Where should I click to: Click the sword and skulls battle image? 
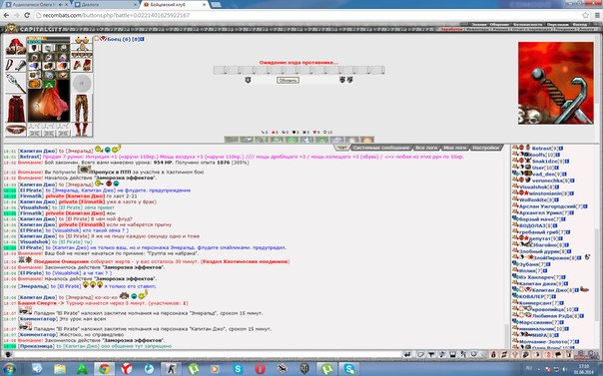pos(555,83)
